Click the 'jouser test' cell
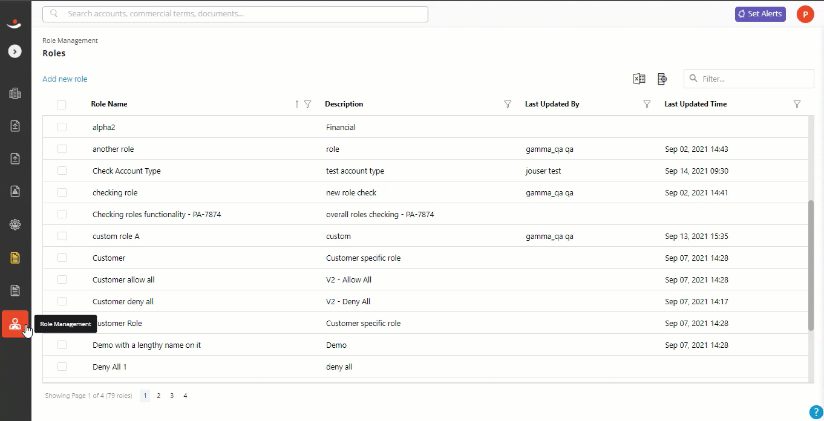The height and width of the screenshot is (421, 824). click(x=543, y=171)
